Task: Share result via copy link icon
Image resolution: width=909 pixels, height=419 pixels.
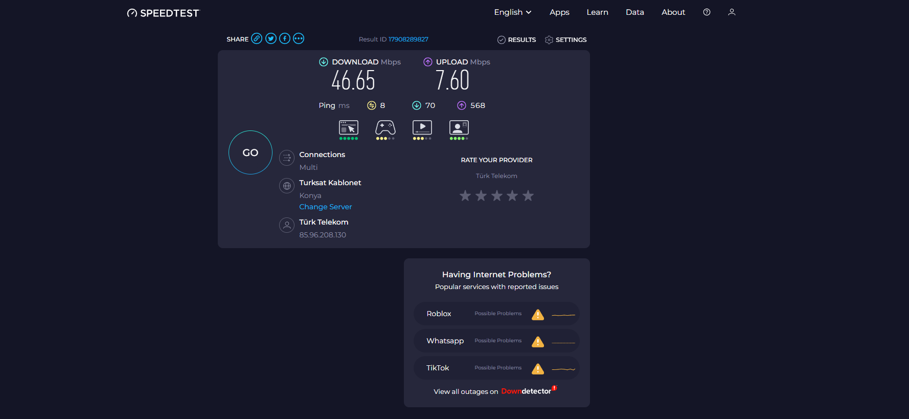Action: click(257, 38)
